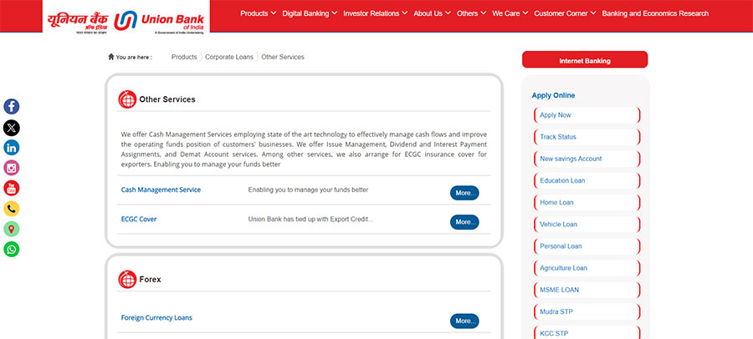Open the Facebook social icon
Screen dimensions: 753x339
12,106
